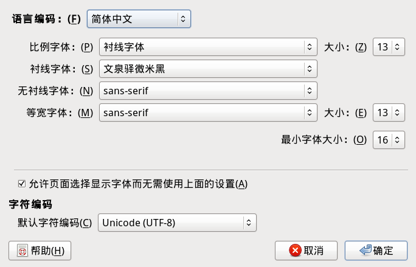Click the minimum font size value 16
Image resolution: width=416 pixels, height=267 pixels.
[x=383, y=140]
